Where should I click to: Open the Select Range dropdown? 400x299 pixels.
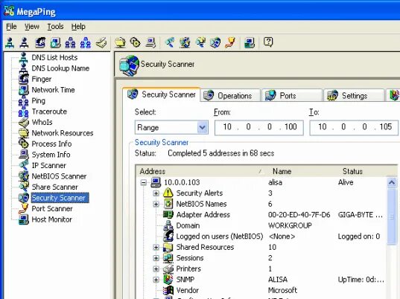coord(203,127)
